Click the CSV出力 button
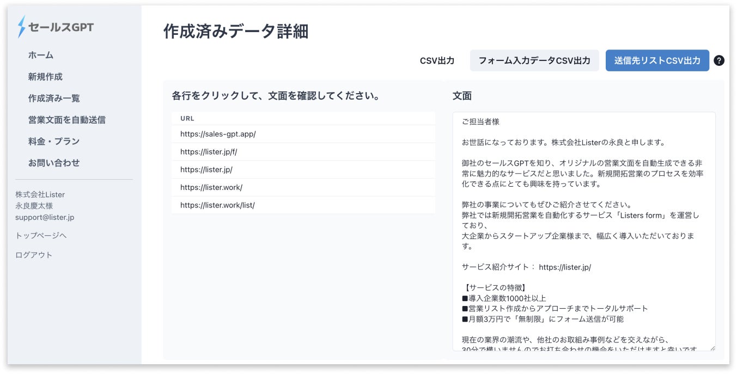The height and width of the screenshot is (374, 737). (437, 60)
